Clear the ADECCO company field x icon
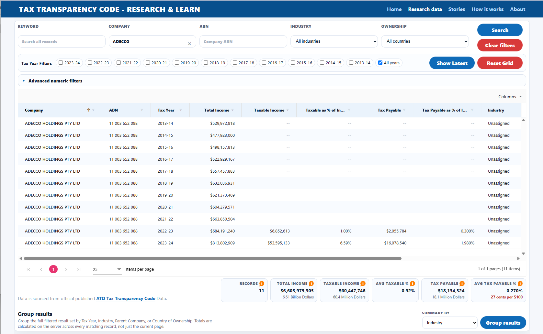Image resolution: width=543 pixels, height=334 pixels. [x=189, y=44]
